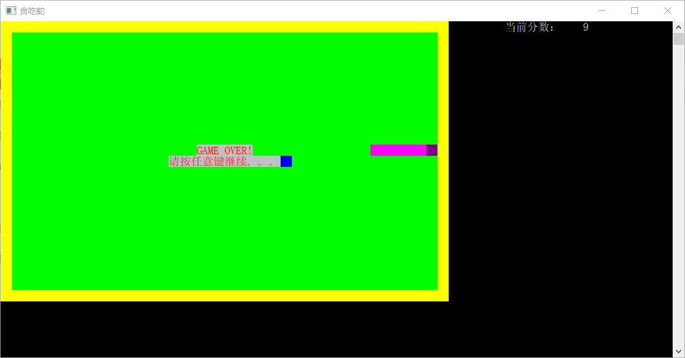Maximize the 贪吃蛇 window
685x358 pixels.
point(635,11)
